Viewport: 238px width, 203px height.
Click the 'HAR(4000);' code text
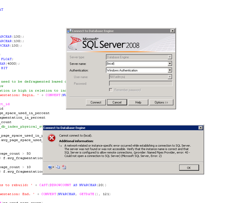click(x=10, y=64)
